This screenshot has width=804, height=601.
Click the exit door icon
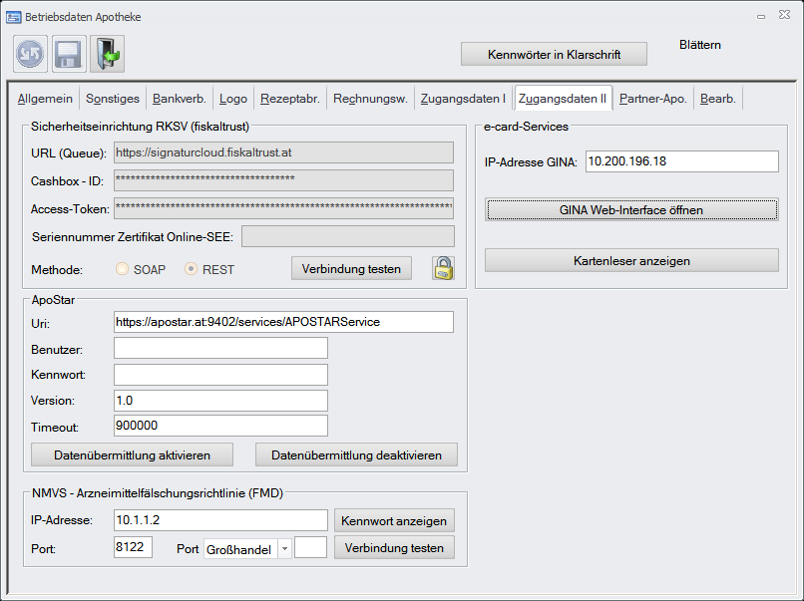click(107, 54)
